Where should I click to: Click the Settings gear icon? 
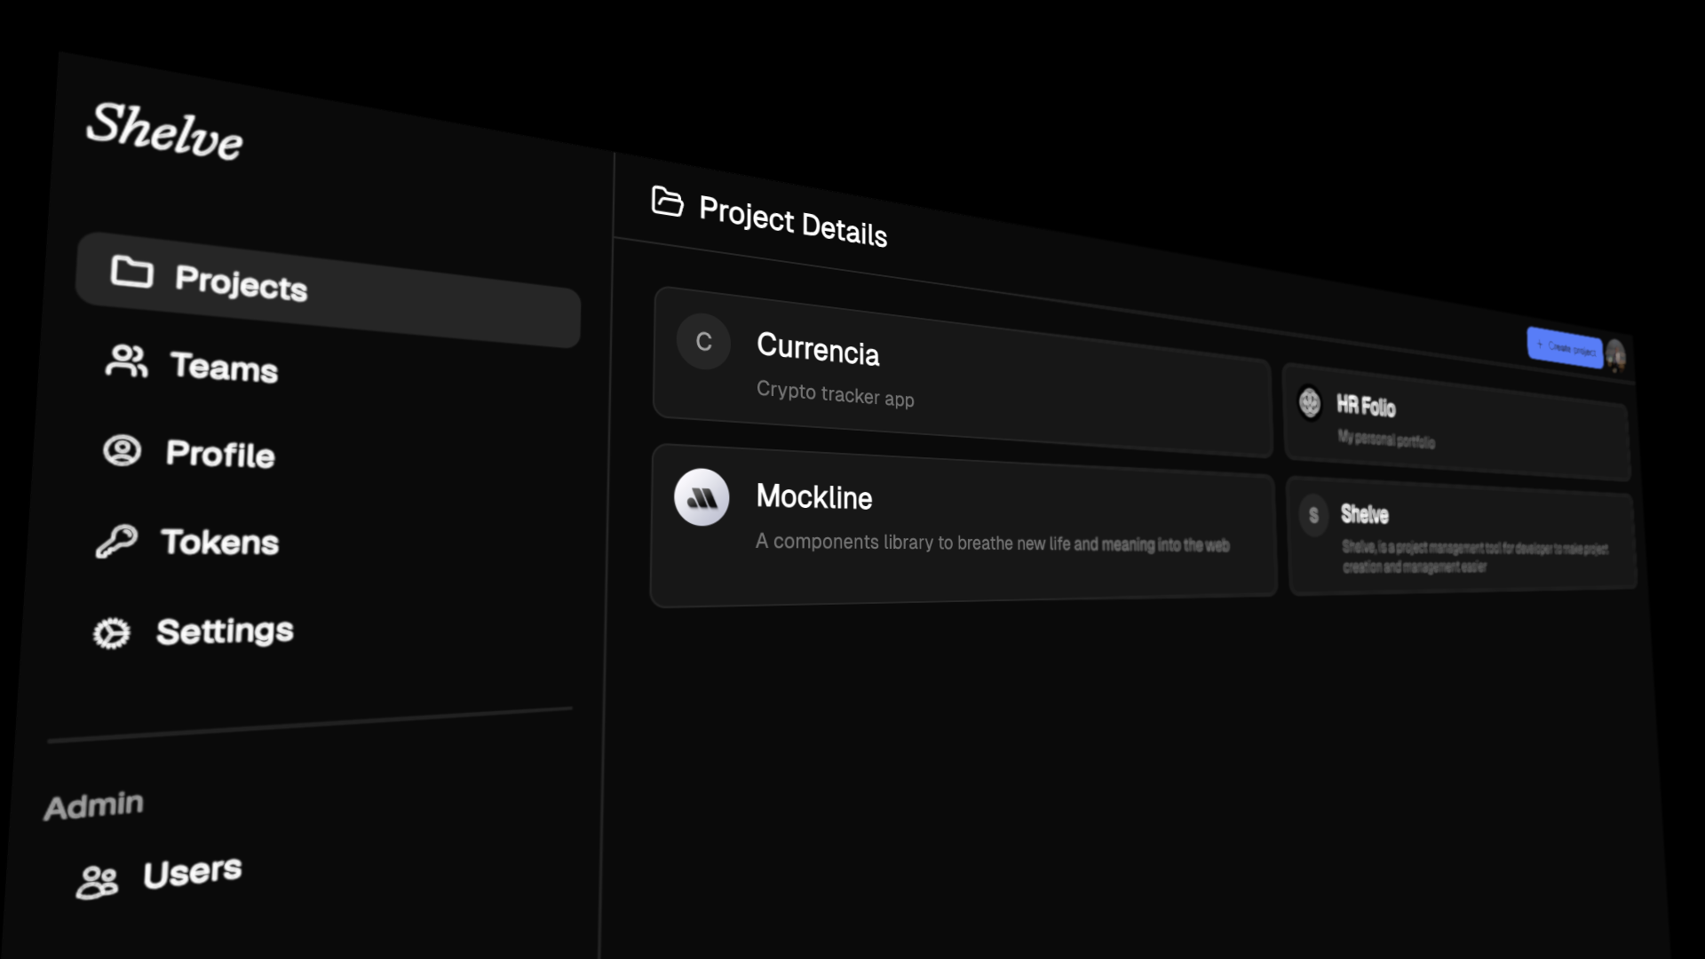click(x=112, y=633)
